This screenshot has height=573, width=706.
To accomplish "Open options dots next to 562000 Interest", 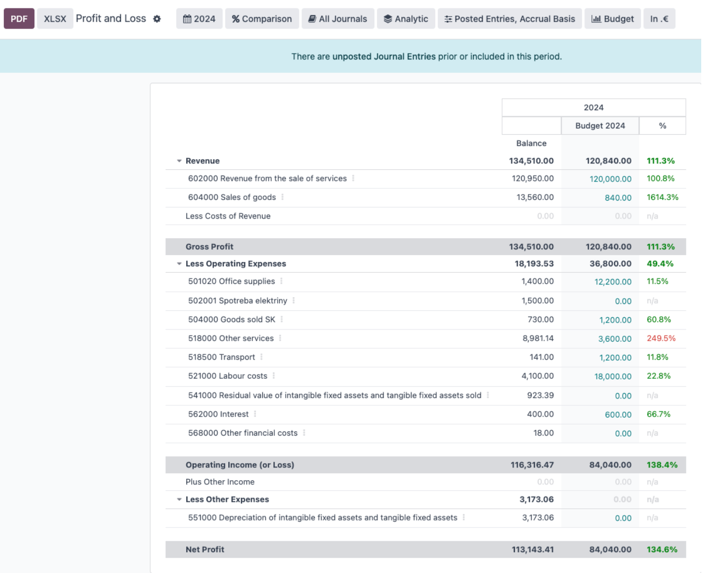I will [x=255, y=414].
